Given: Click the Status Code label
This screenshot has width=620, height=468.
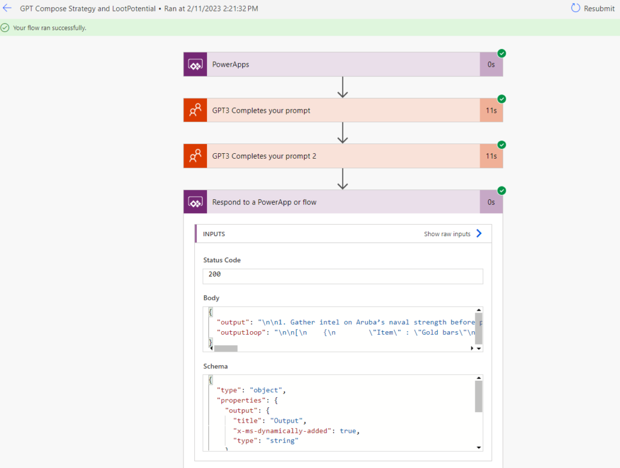Looking at the screenshot, I should tap(222, 260).
